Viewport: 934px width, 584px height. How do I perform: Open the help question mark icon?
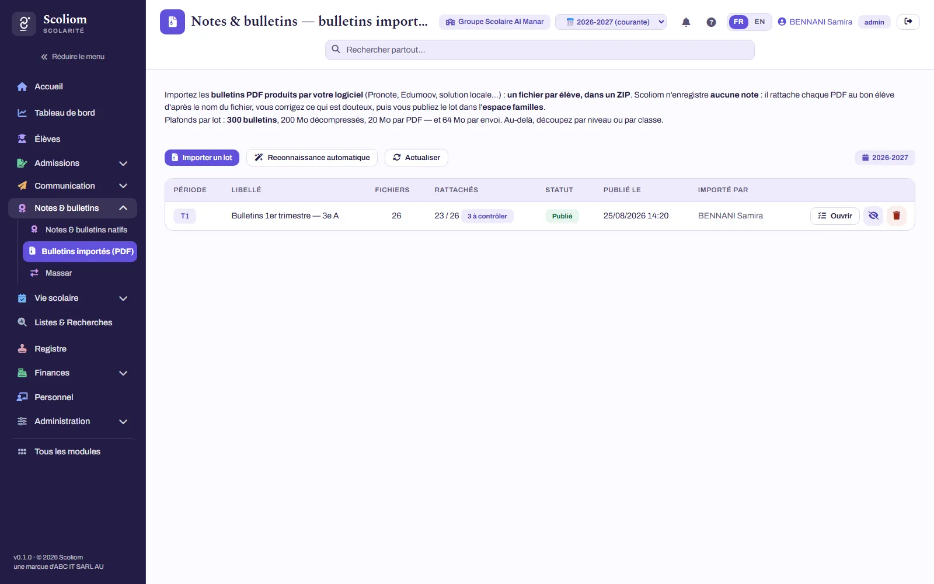click(x=711, y=22)
